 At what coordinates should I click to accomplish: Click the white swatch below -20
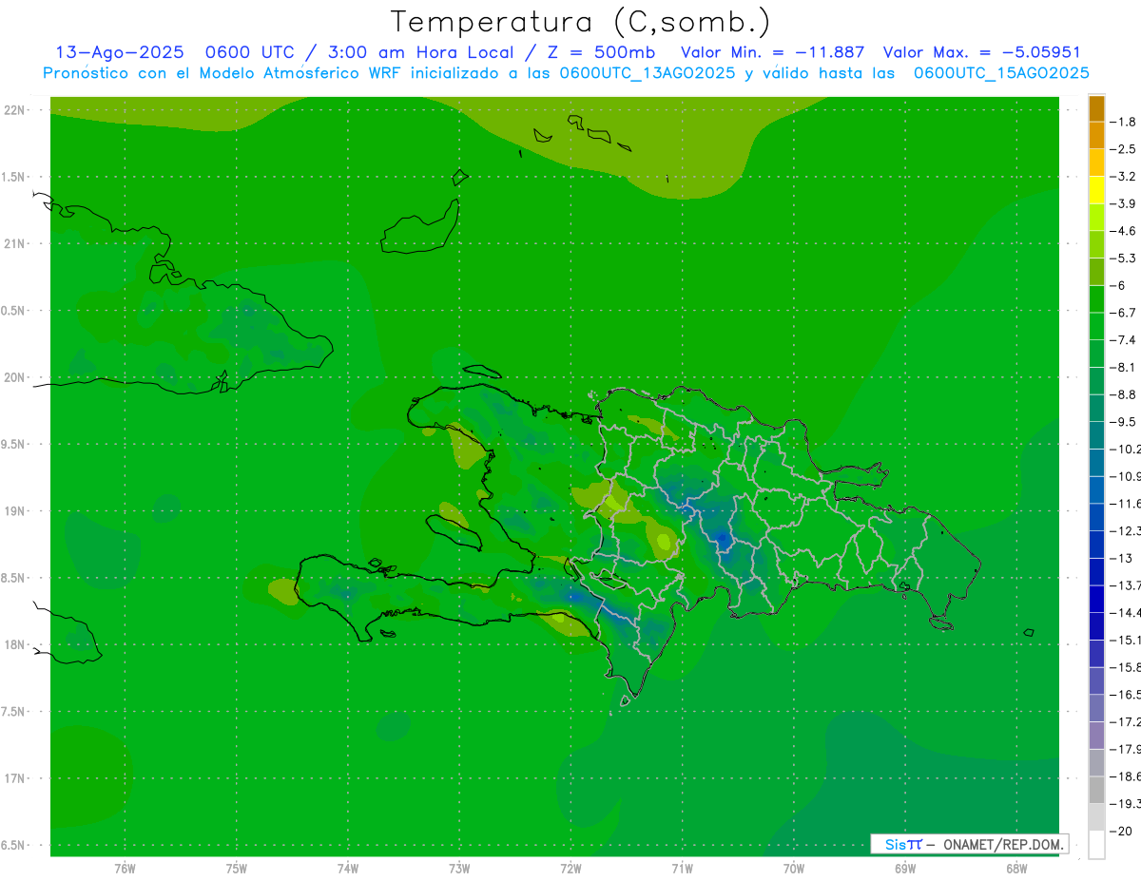[1096, 845]
